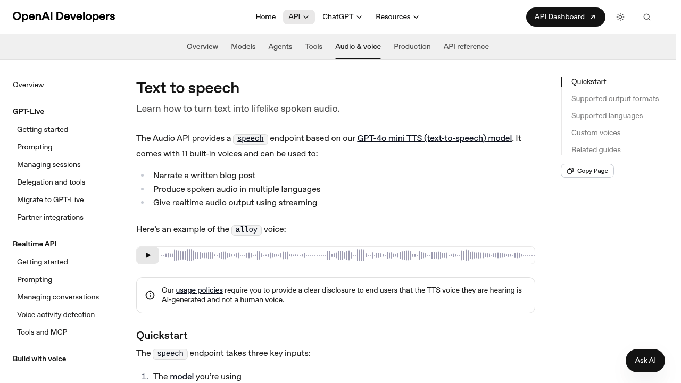Open Prompting under Realtime API
This screenshot has height=383, width=681.
point(35,280)
